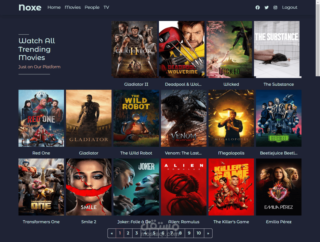Go to pagination page 4
Image resolution: width=320 pixels, height=242 pixels.
tap(145, 233)
